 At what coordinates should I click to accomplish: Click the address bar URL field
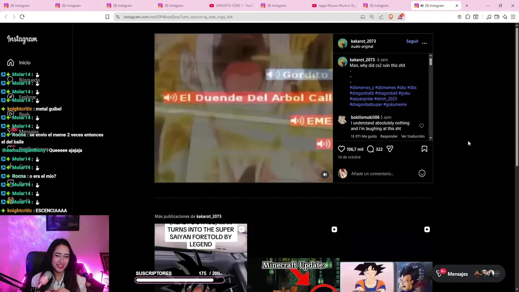pyautogui.click(x=239, y=17)
